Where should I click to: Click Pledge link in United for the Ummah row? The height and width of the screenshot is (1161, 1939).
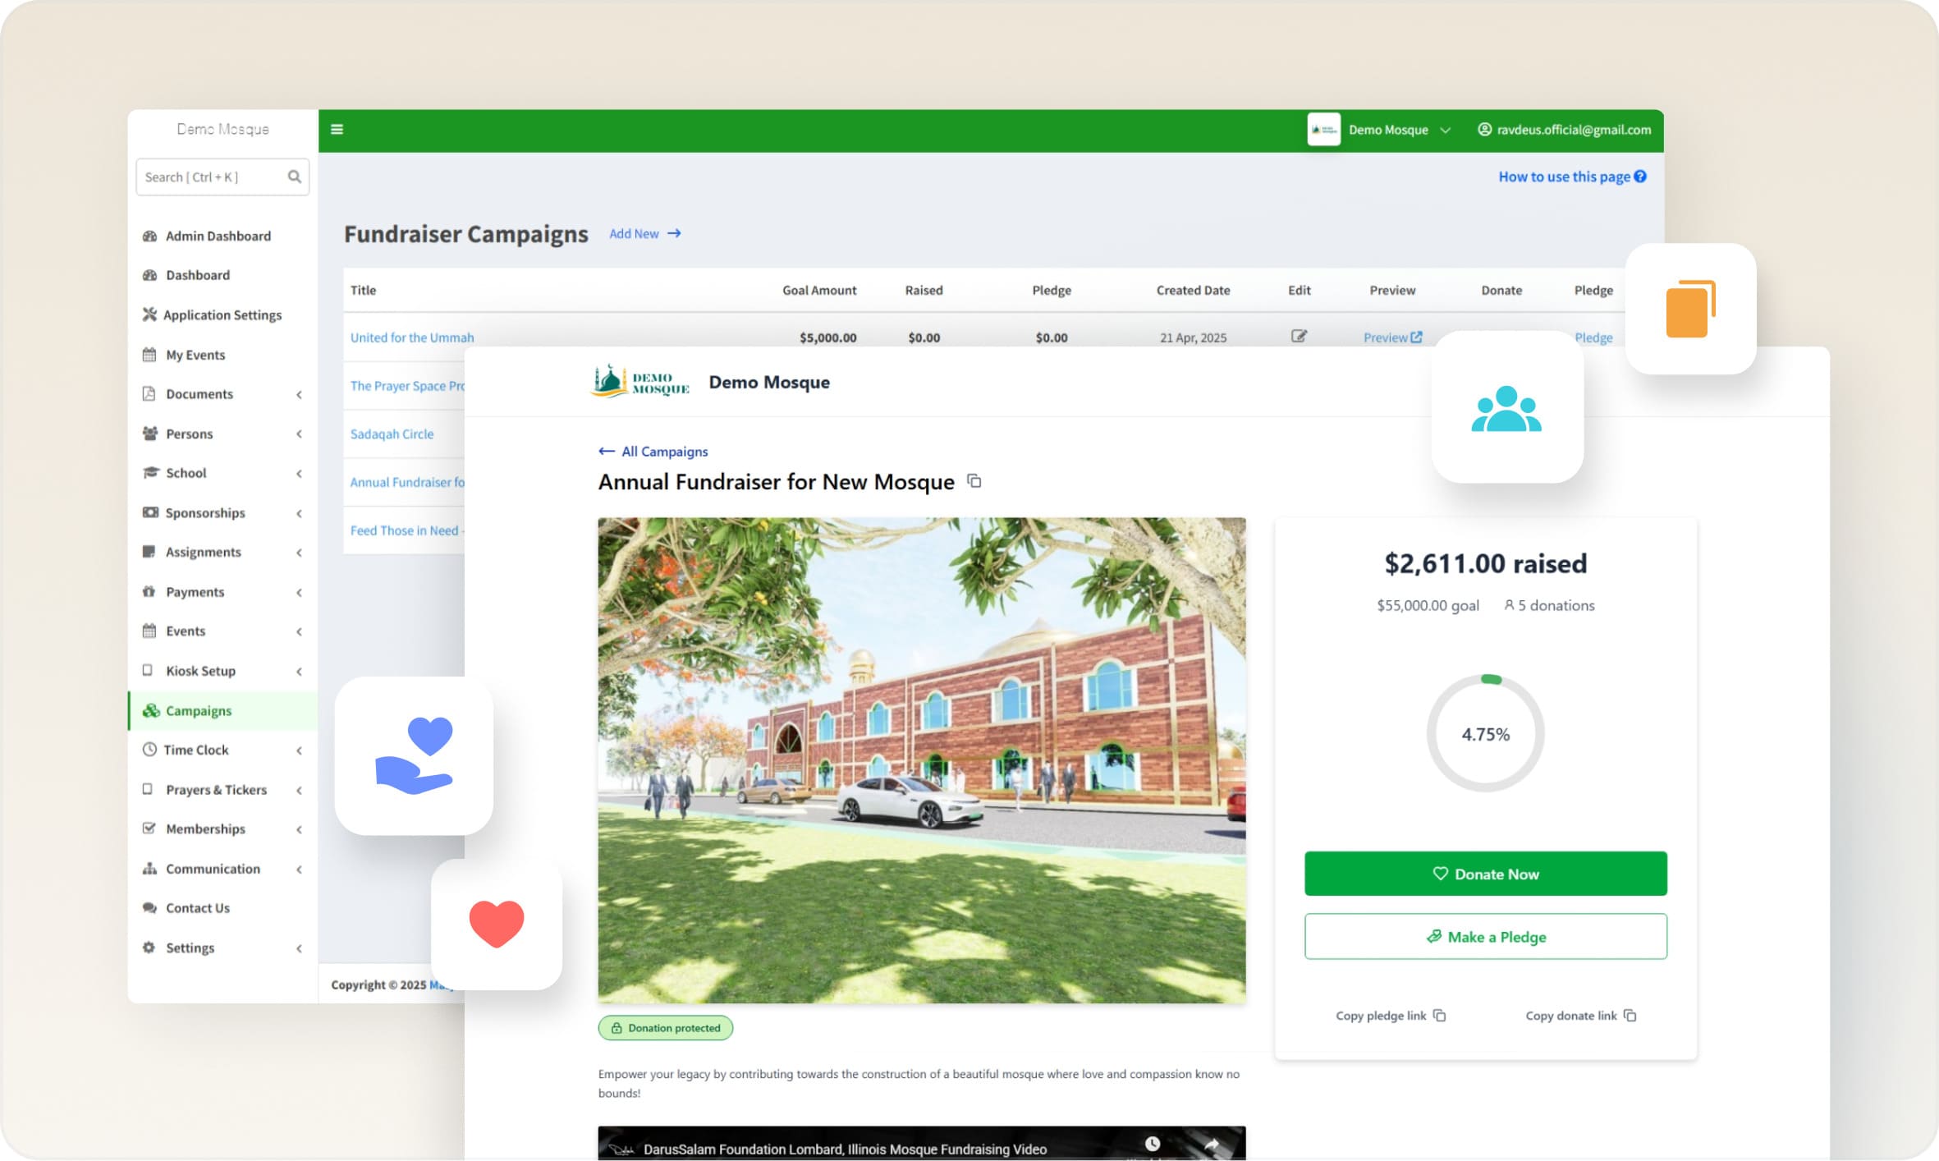point(1593,337)
